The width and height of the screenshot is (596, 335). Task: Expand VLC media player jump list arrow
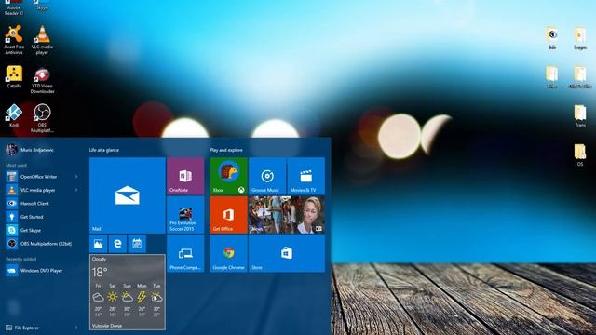tap(76, 190)
